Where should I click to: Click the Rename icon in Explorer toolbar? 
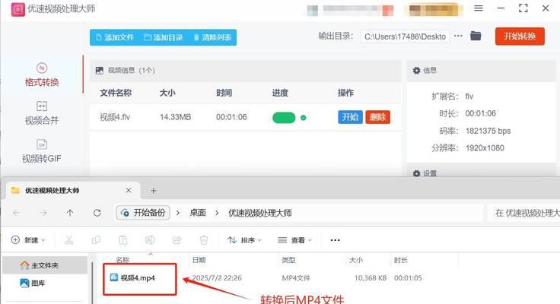click(150, 240)
